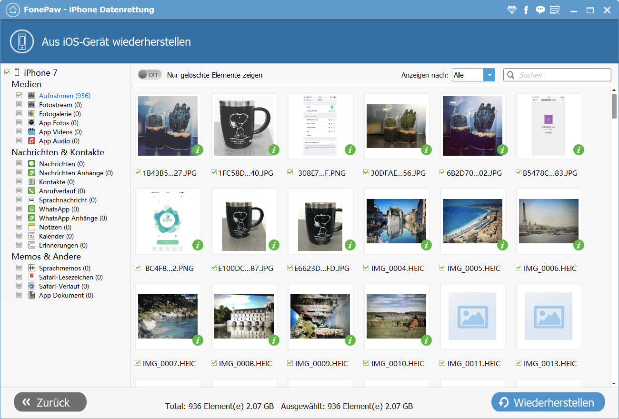Check the Fotostream checkbox
Screen dimensions: 619x419
tap(19, 105)
